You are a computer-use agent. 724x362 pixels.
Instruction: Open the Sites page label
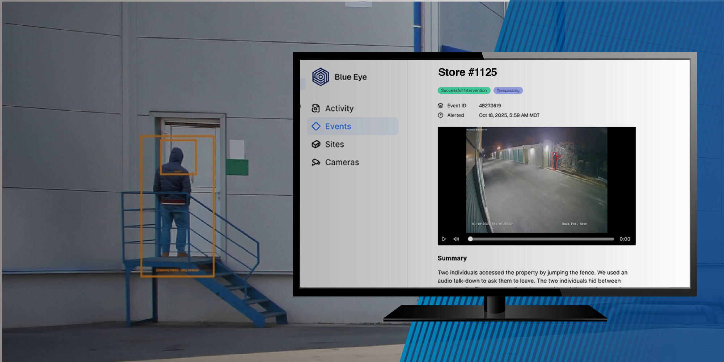[x=334, y=144]
